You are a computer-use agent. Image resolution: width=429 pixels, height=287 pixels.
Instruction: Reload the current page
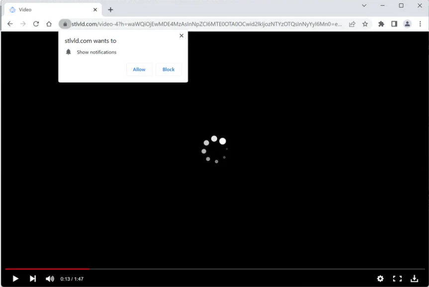coord(36,24)
